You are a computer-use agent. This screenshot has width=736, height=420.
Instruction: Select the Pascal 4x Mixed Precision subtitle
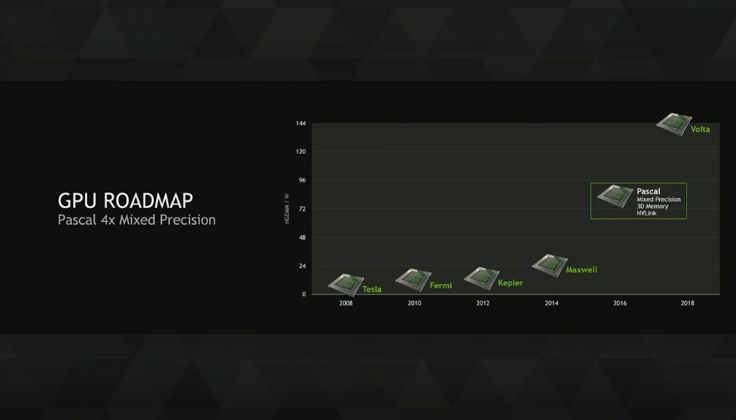pos(136,220)
